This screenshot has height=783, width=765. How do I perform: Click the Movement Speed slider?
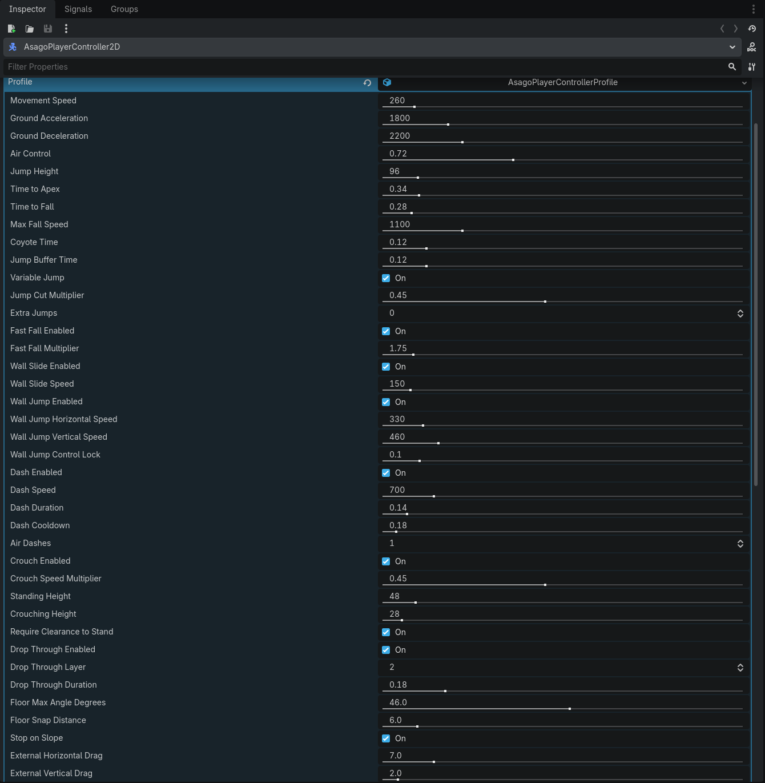(x=562, y=107)
